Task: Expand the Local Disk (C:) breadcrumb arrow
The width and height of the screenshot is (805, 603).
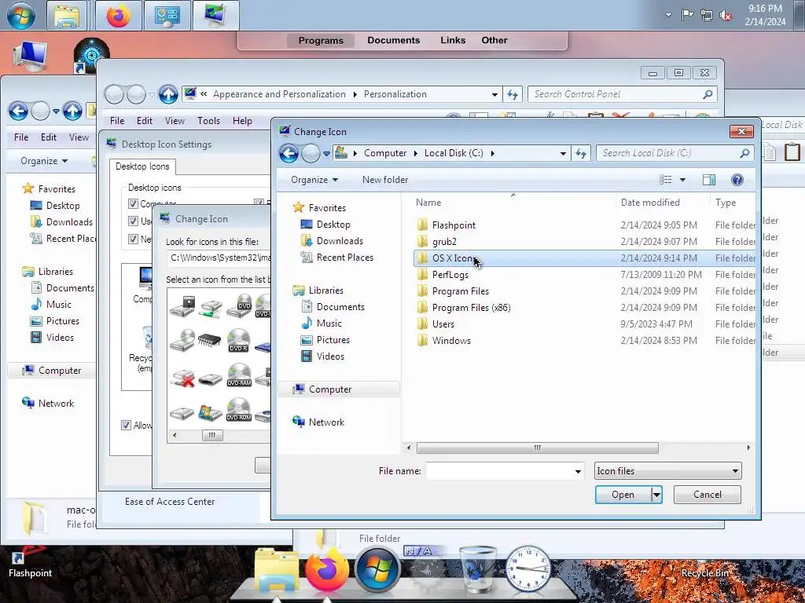Action: 492,153
